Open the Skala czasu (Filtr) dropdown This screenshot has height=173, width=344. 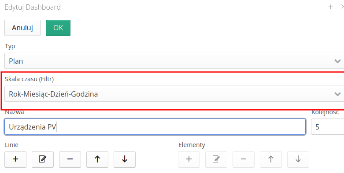click(174, 94)
